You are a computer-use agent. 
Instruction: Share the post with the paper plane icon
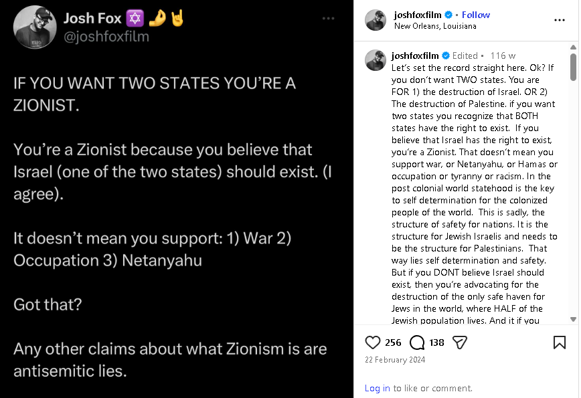tap(460, 342)
